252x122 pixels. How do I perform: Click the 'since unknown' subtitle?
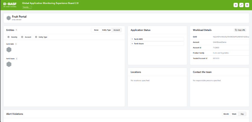[17, 20]
